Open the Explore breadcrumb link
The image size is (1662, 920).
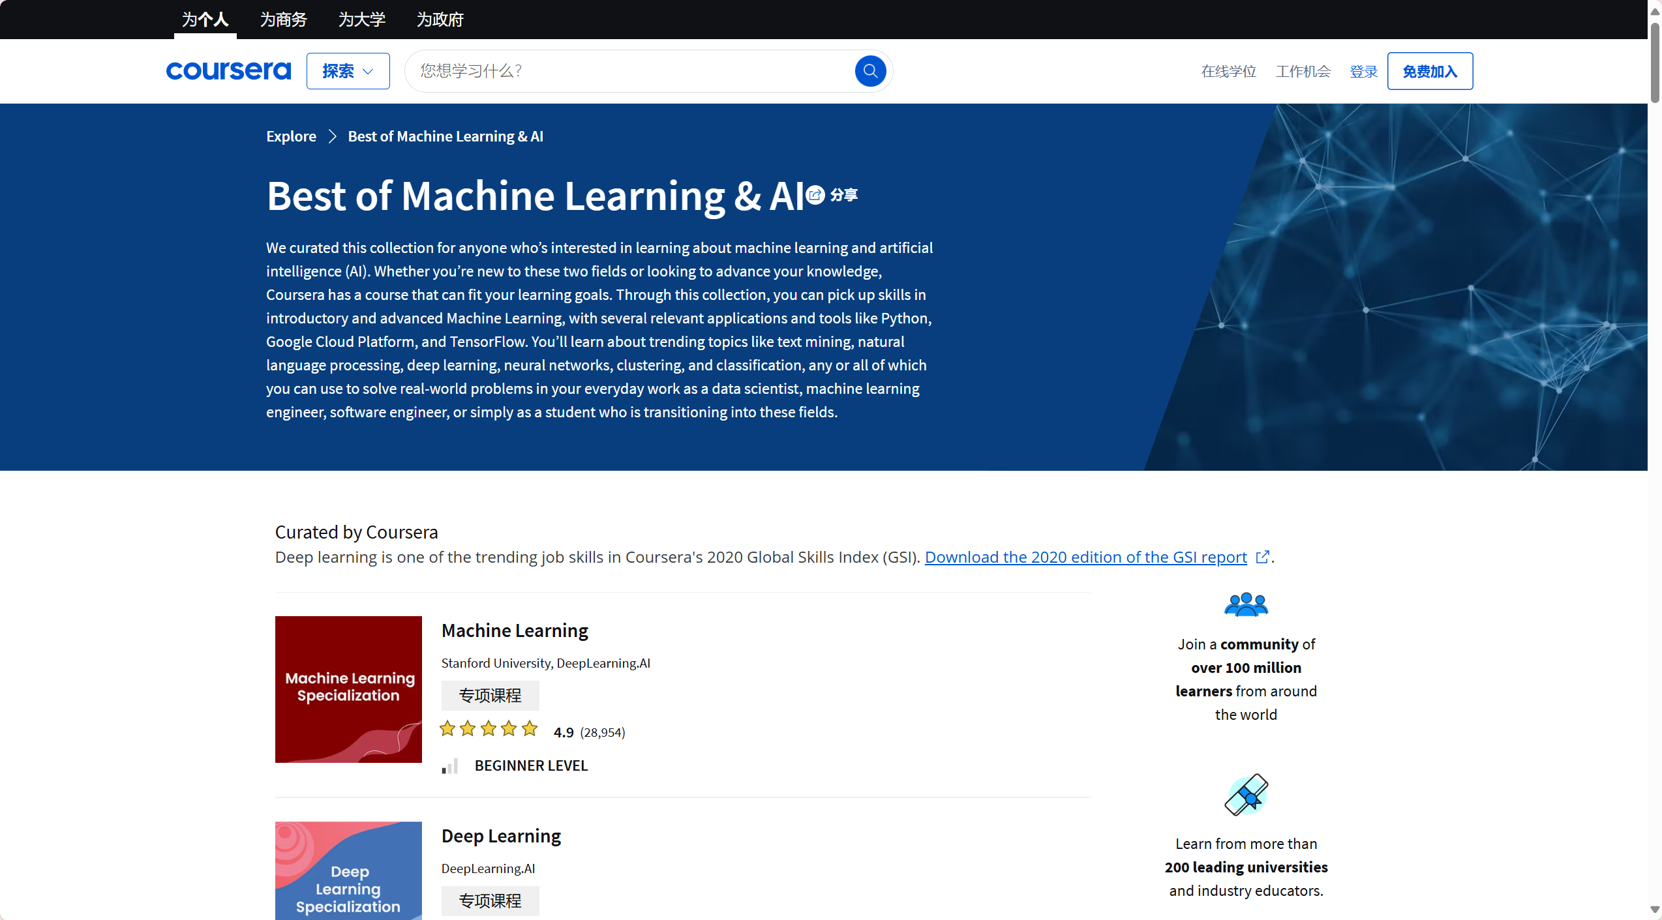[291, 136]
